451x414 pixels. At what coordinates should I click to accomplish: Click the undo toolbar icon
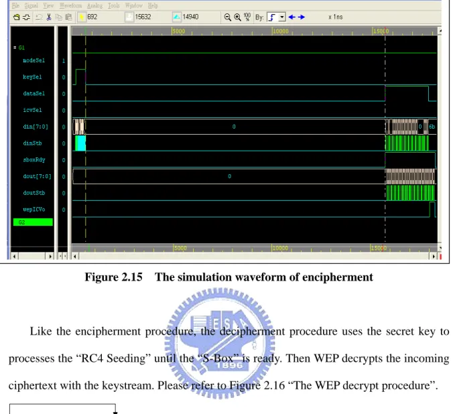[x=39, y=17]
